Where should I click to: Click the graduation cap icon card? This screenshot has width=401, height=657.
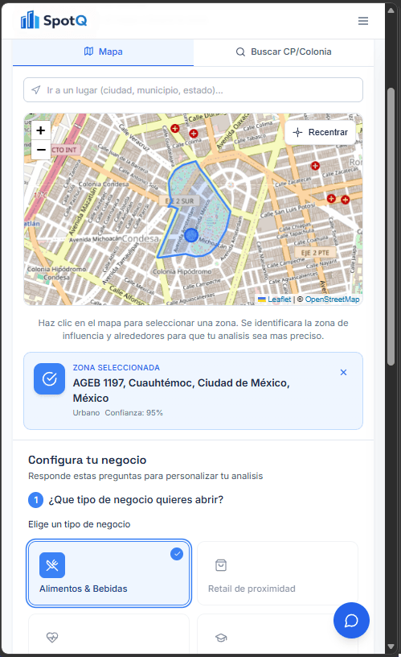[278, 634]
